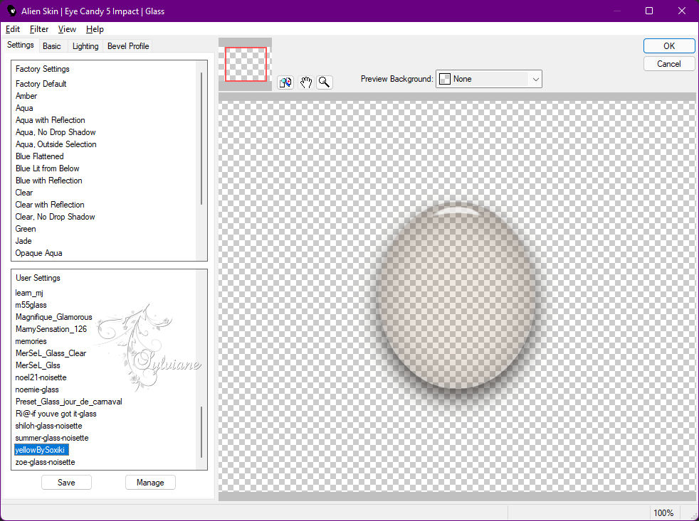Select Preset_Glass_jour_de_carnaval setting

pyautogui.click(x=68, y=402)
